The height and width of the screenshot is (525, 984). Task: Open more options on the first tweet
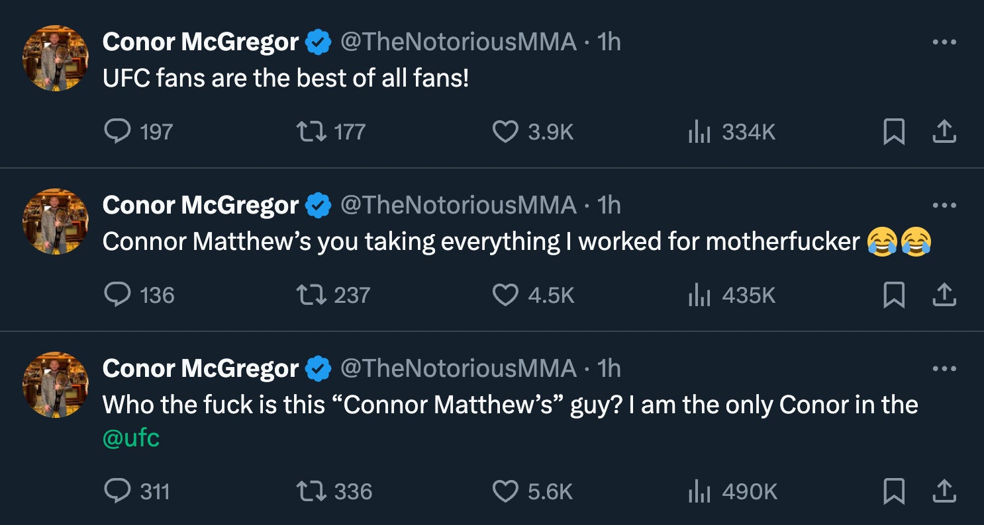(x=944, y=42)
